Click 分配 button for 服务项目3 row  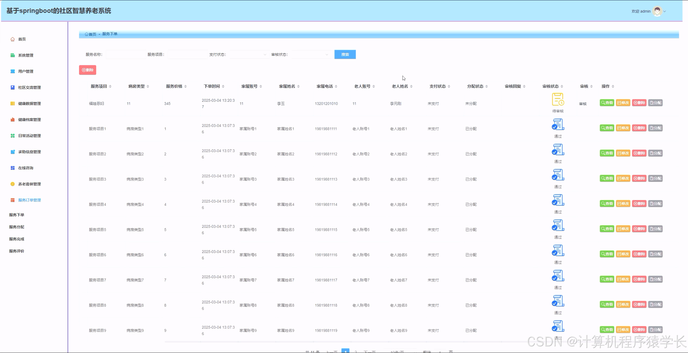click(655, 178)
